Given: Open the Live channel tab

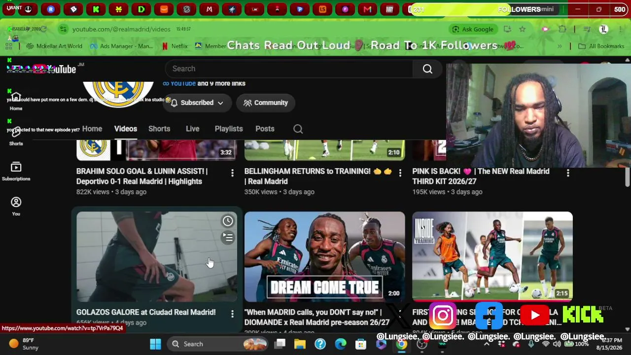Looking at the screenshot, I should [193, 129].
